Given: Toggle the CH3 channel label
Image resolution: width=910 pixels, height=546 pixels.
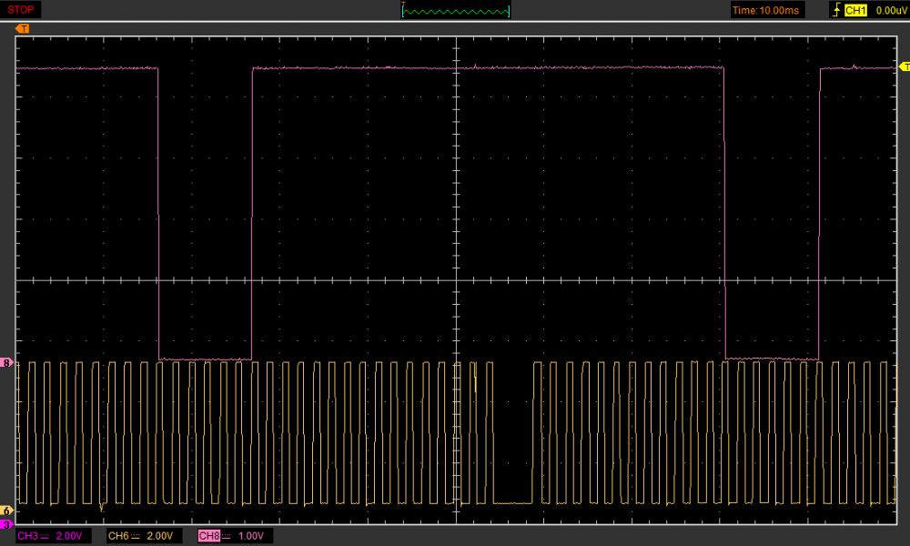Looking at the screenshot, I should point(27,536).
